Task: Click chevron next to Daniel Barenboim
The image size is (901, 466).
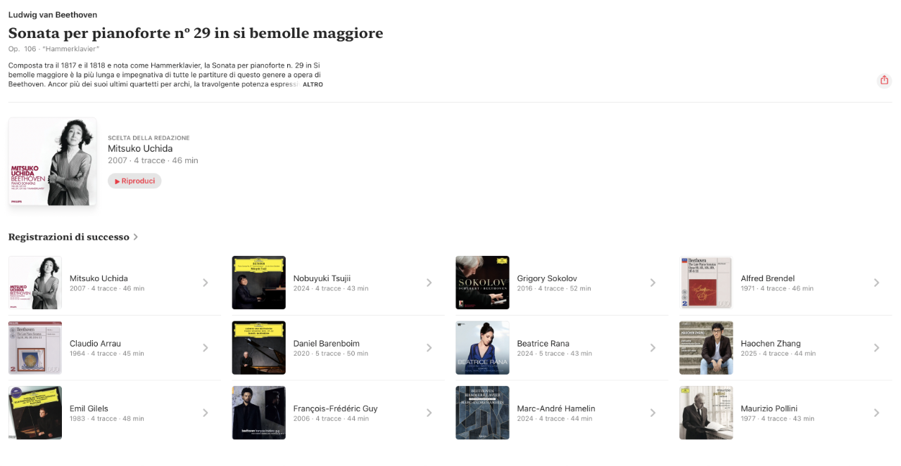Action: click(x=429, y=348)
